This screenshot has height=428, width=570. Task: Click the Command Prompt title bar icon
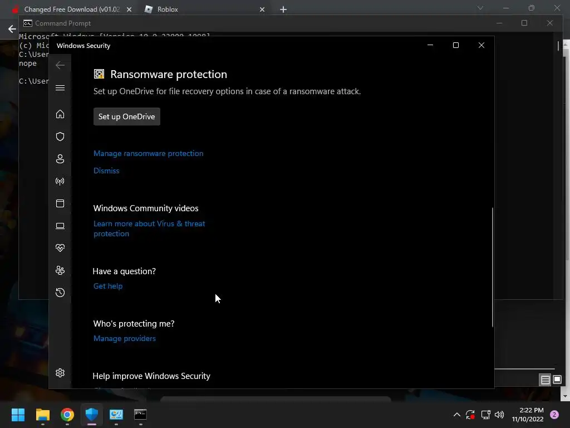28,23
